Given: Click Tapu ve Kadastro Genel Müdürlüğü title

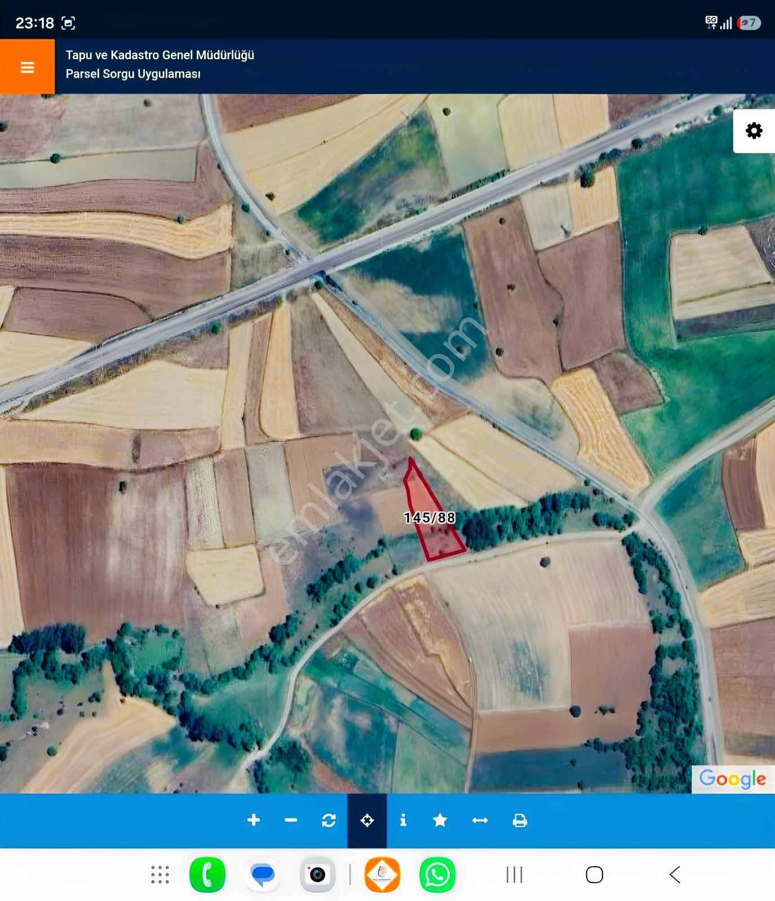Looking at the screenshot, I should coord(160,55).
